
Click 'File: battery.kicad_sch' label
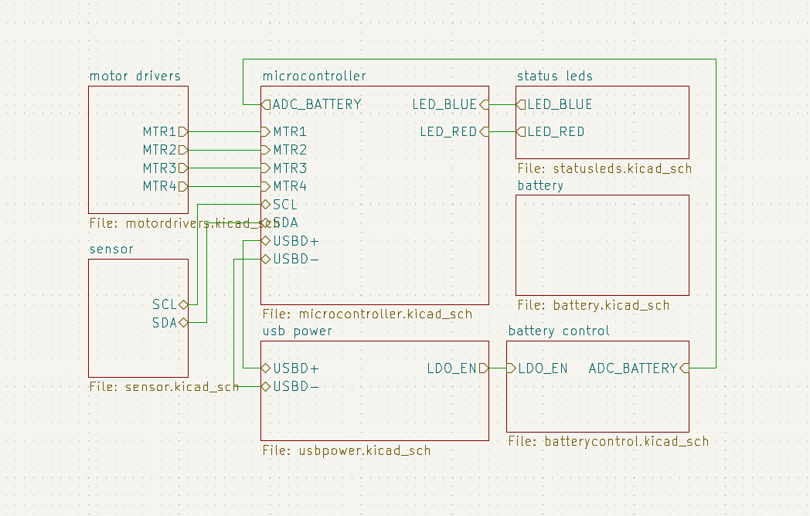[594, 305]
